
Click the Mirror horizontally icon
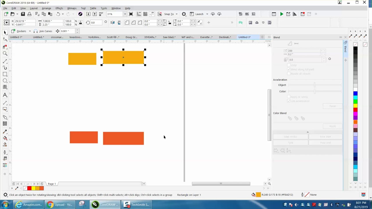pos(112,23)
